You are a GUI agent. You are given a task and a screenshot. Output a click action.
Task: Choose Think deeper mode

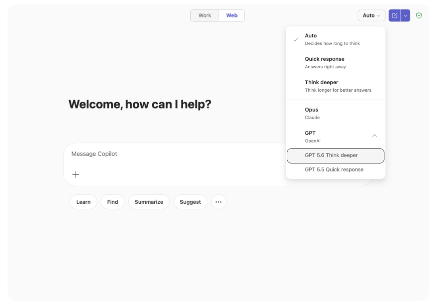[x=336, y=86]
